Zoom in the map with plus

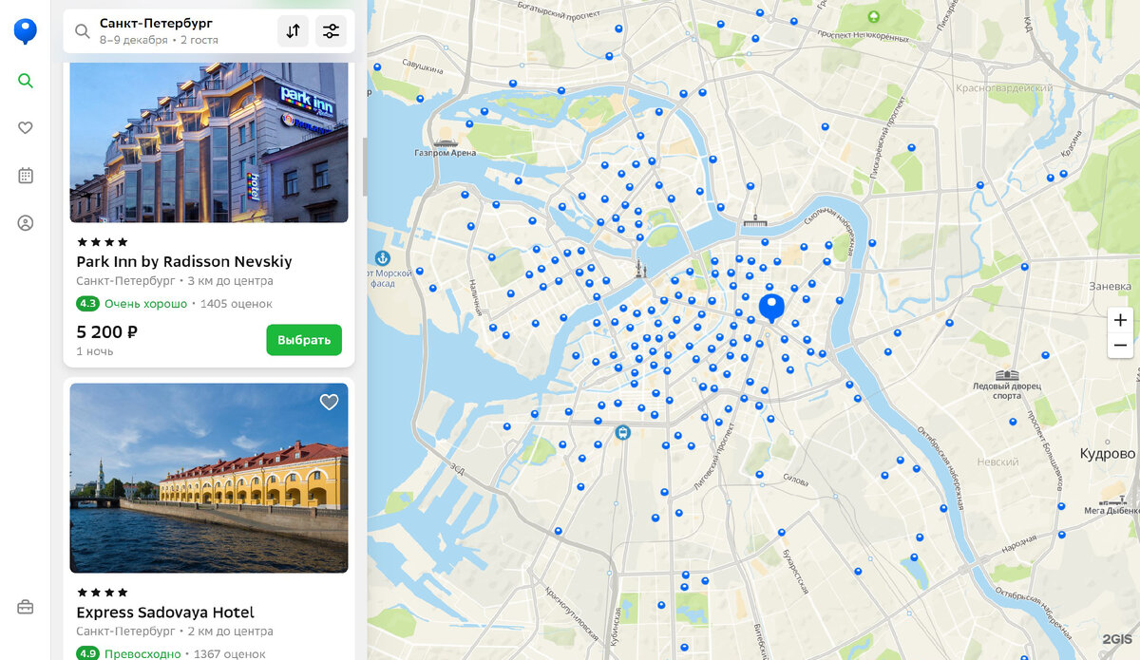[x=1121, y=320]
